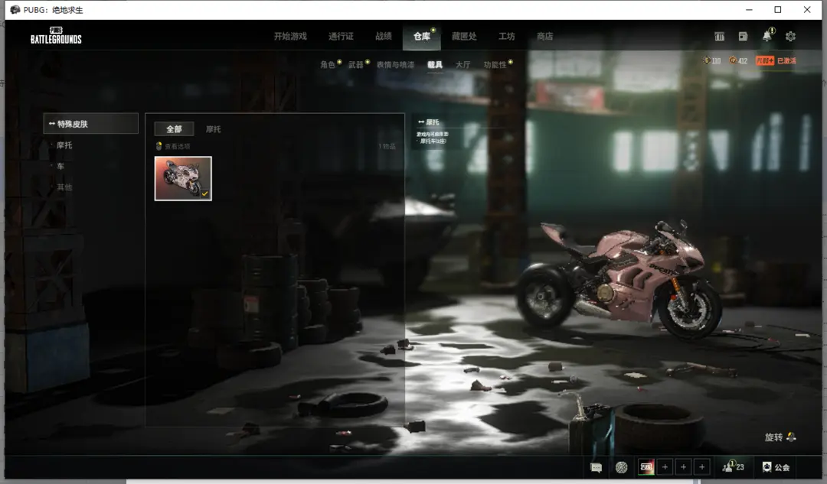Close the PUBG window
The image size is (827, 484).
tap(807, 9)
